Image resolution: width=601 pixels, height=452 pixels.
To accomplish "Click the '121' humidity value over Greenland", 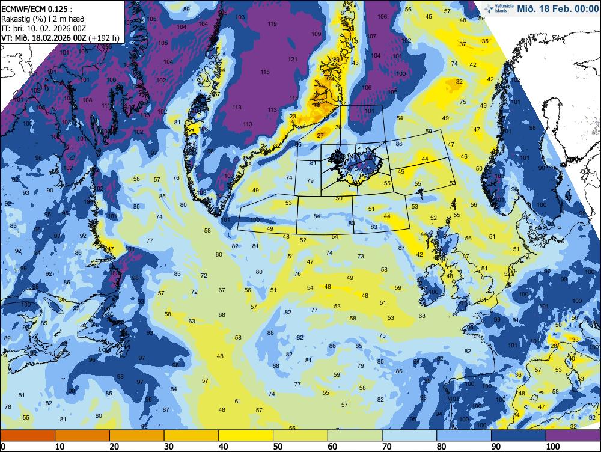I will 293,59.
